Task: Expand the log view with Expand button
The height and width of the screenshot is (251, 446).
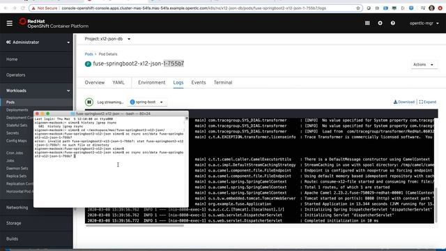Action: point(427,102)
